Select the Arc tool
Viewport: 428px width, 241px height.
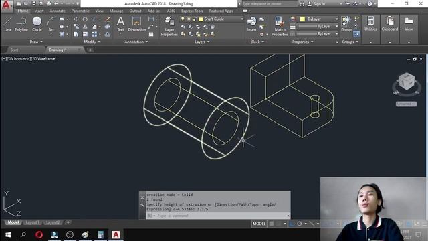51,25
